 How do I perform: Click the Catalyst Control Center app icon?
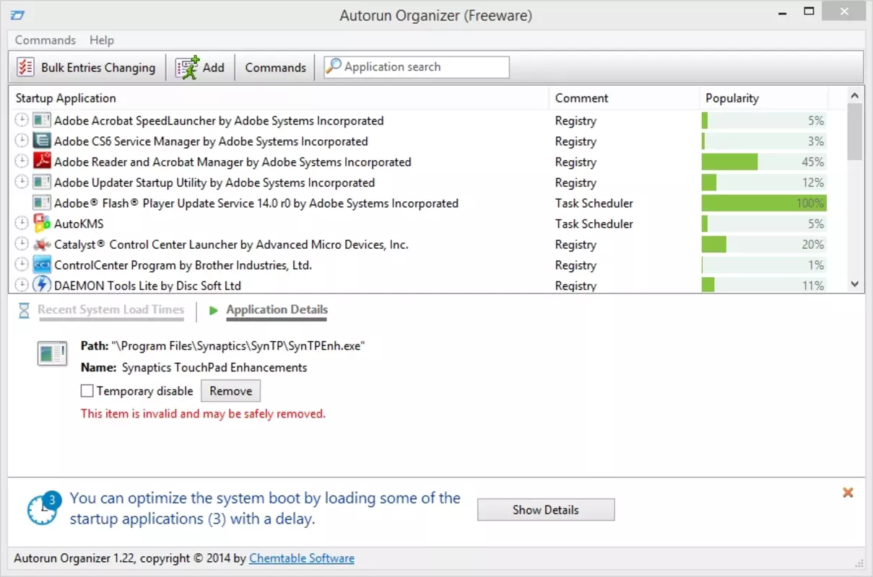[42, 245]
